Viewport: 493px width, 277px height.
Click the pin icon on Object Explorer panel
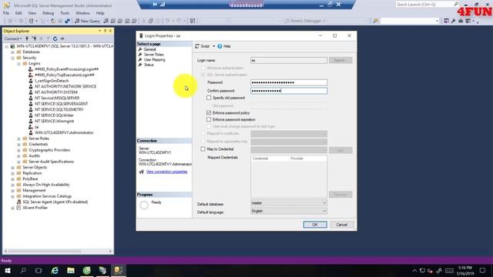click(x=105, y=31)
